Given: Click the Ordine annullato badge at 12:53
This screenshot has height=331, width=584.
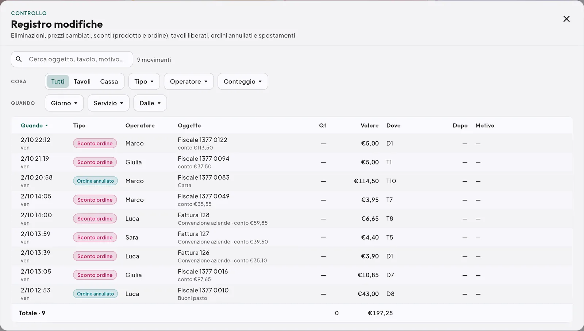Looking at the screenshot, I should 95,294.
